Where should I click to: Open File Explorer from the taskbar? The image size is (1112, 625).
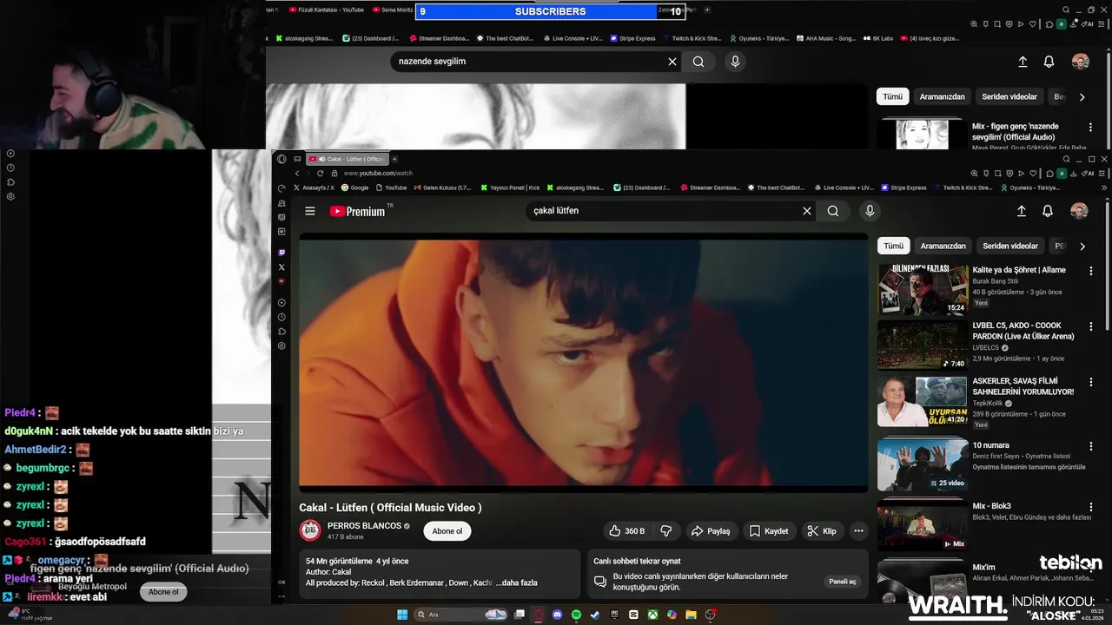click(x=692, y=615)
